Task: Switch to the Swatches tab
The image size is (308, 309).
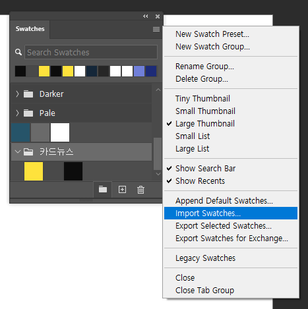Action: coord(30,29)
